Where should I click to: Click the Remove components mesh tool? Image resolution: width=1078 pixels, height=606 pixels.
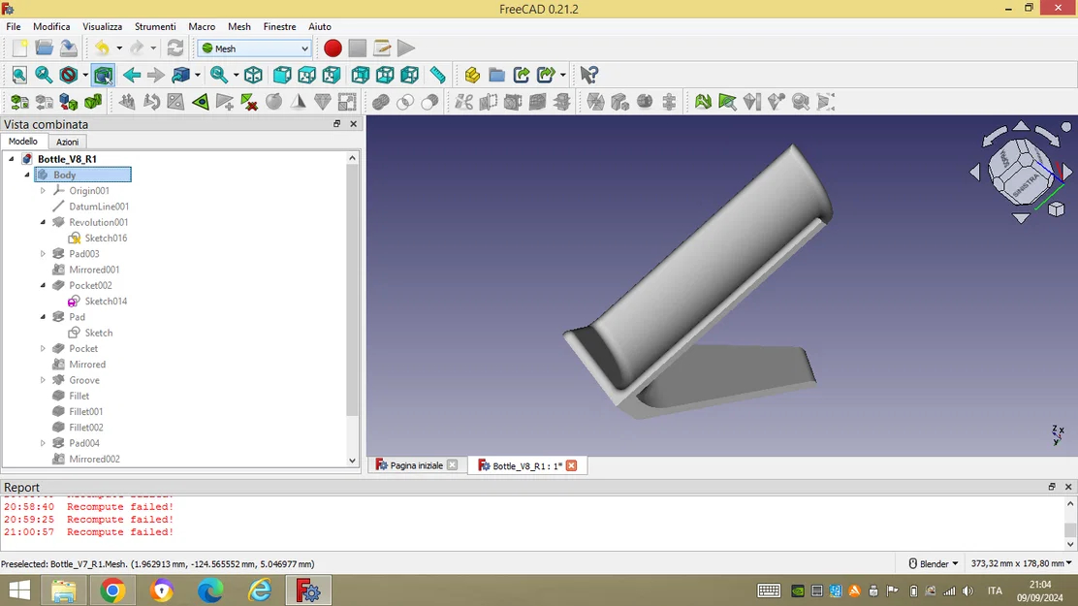(x=249, y=103)
